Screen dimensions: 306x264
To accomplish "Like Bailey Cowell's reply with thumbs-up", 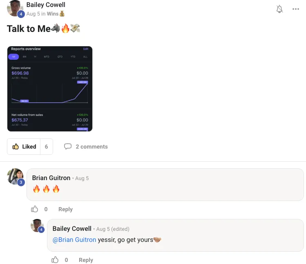I will tap(55, 259).
